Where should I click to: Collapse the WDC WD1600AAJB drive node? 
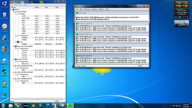click(x=14, y=66)
